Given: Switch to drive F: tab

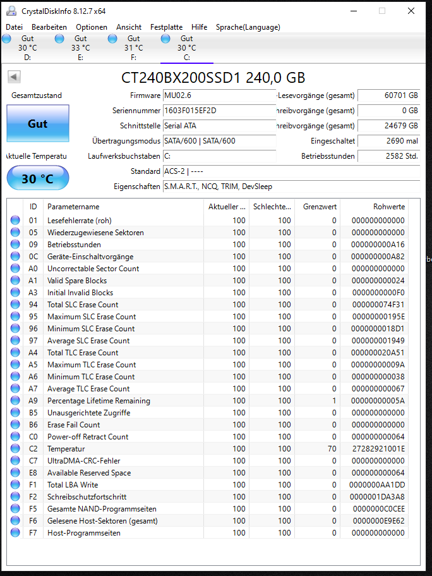Looking at the screenshot, I should pos(134,48).
